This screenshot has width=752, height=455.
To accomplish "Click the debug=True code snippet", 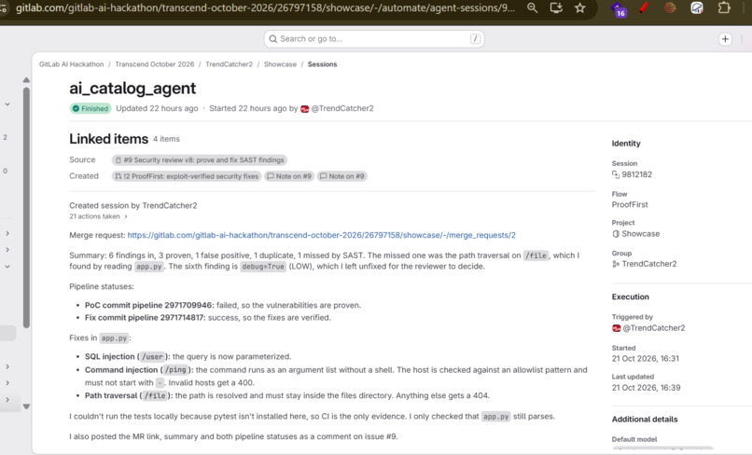I will click(x=263, y=267).
